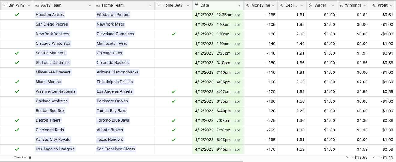Open the Away Team column dropdown arrow
396x162 pixels.
click(90, 5)
